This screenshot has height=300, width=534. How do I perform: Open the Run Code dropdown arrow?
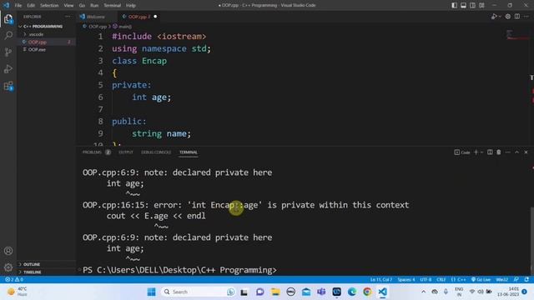point(500,17)
